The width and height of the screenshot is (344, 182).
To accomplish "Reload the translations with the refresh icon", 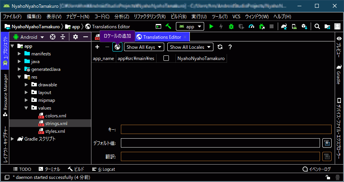I will [220, 47].
